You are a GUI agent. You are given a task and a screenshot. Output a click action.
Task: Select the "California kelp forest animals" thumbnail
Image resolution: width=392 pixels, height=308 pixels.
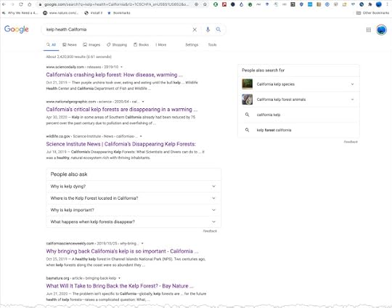coord(248,100)
